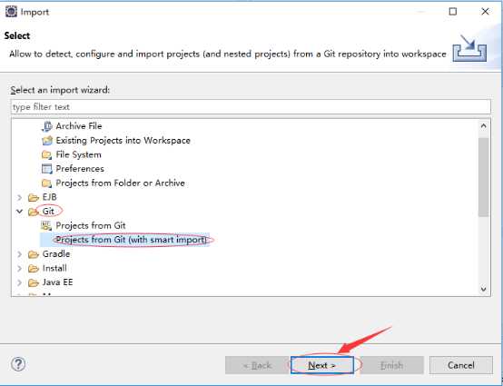Select Projects from Git (with smart import)
503x386 pixels.
(132, 240)
